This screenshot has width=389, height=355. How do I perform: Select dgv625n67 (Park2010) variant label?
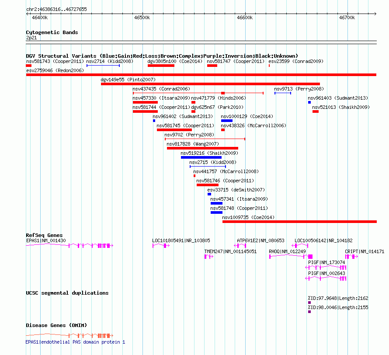tap(217, 107)
